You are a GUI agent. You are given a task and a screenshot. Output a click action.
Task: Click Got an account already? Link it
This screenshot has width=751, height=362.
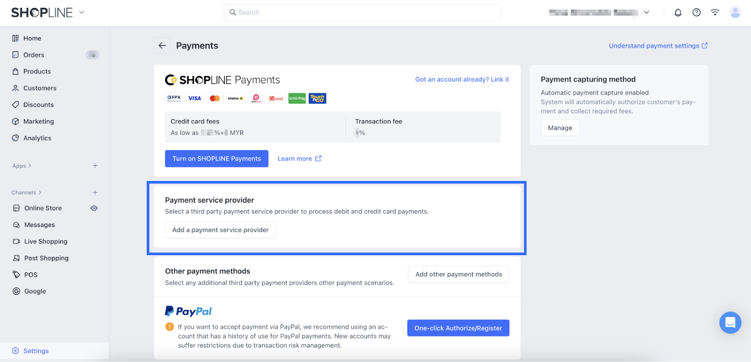[462, 80]
